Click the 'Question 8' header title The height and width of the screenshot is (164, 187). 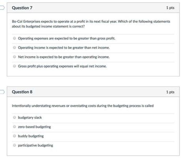point(22,92)
